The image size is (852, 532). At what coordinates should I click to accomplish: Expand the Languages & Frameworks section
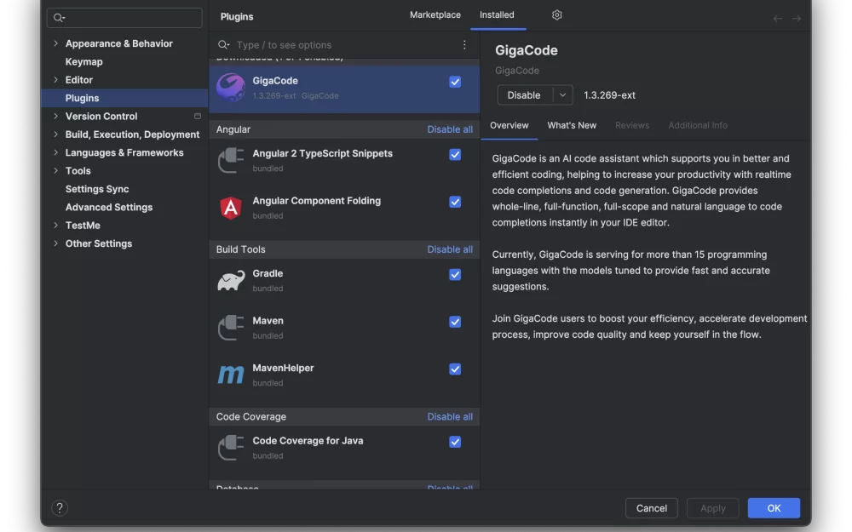pos(55,152)
